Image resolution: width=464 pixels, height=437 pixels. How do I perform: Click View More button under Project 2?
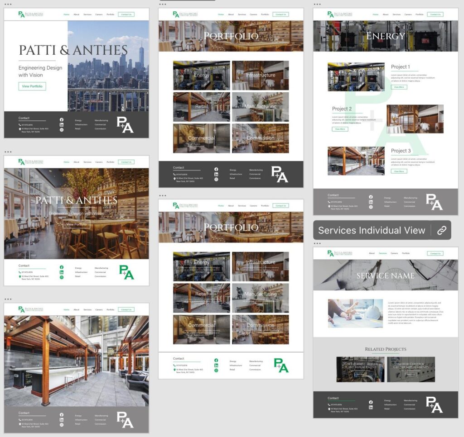tap(340, 129)
